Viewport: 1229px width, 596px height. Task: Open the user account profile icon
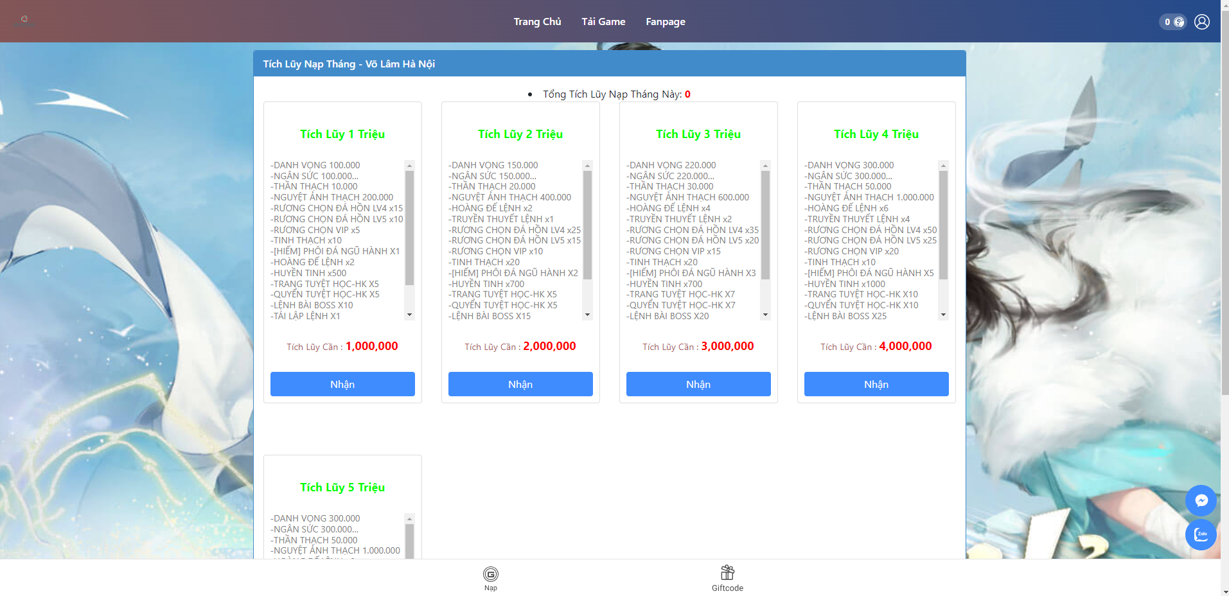(x=1201, y=22)
